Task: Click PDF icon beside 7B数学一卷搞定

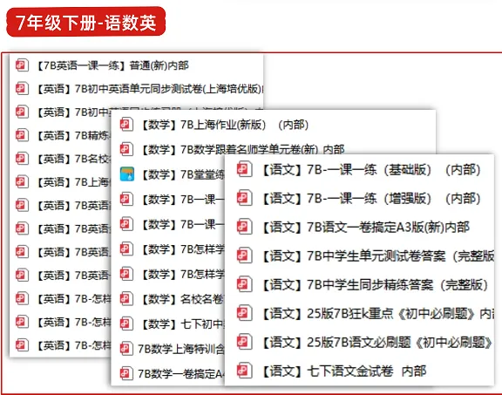Action: click(x=126, y=373)
